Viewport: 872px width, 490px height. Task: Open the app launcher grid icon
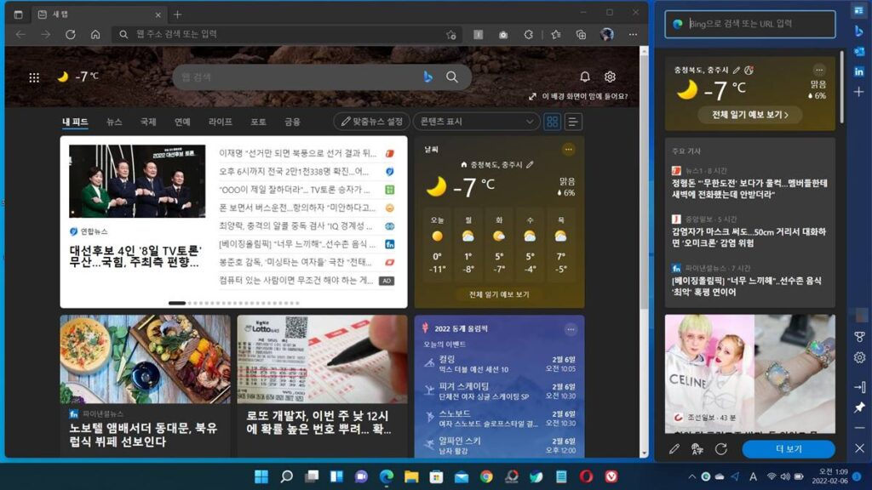34,77
